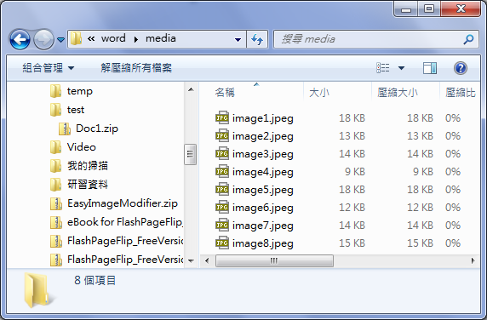Viewport: 487px width, 320px height.
Task: Click the large folder icon in details pane
Action: tap(38, 289)
